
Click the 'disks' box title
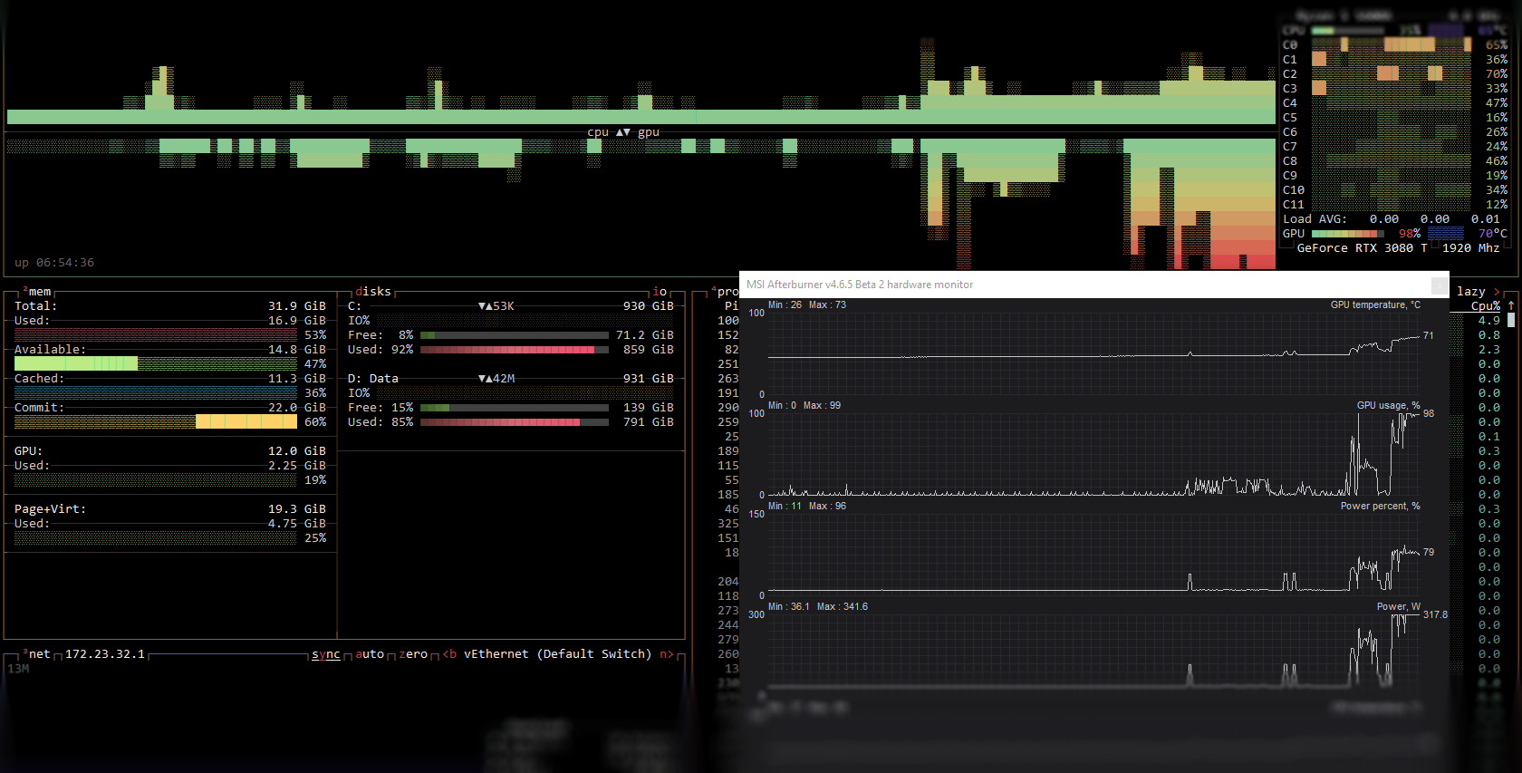pos(373,292)
